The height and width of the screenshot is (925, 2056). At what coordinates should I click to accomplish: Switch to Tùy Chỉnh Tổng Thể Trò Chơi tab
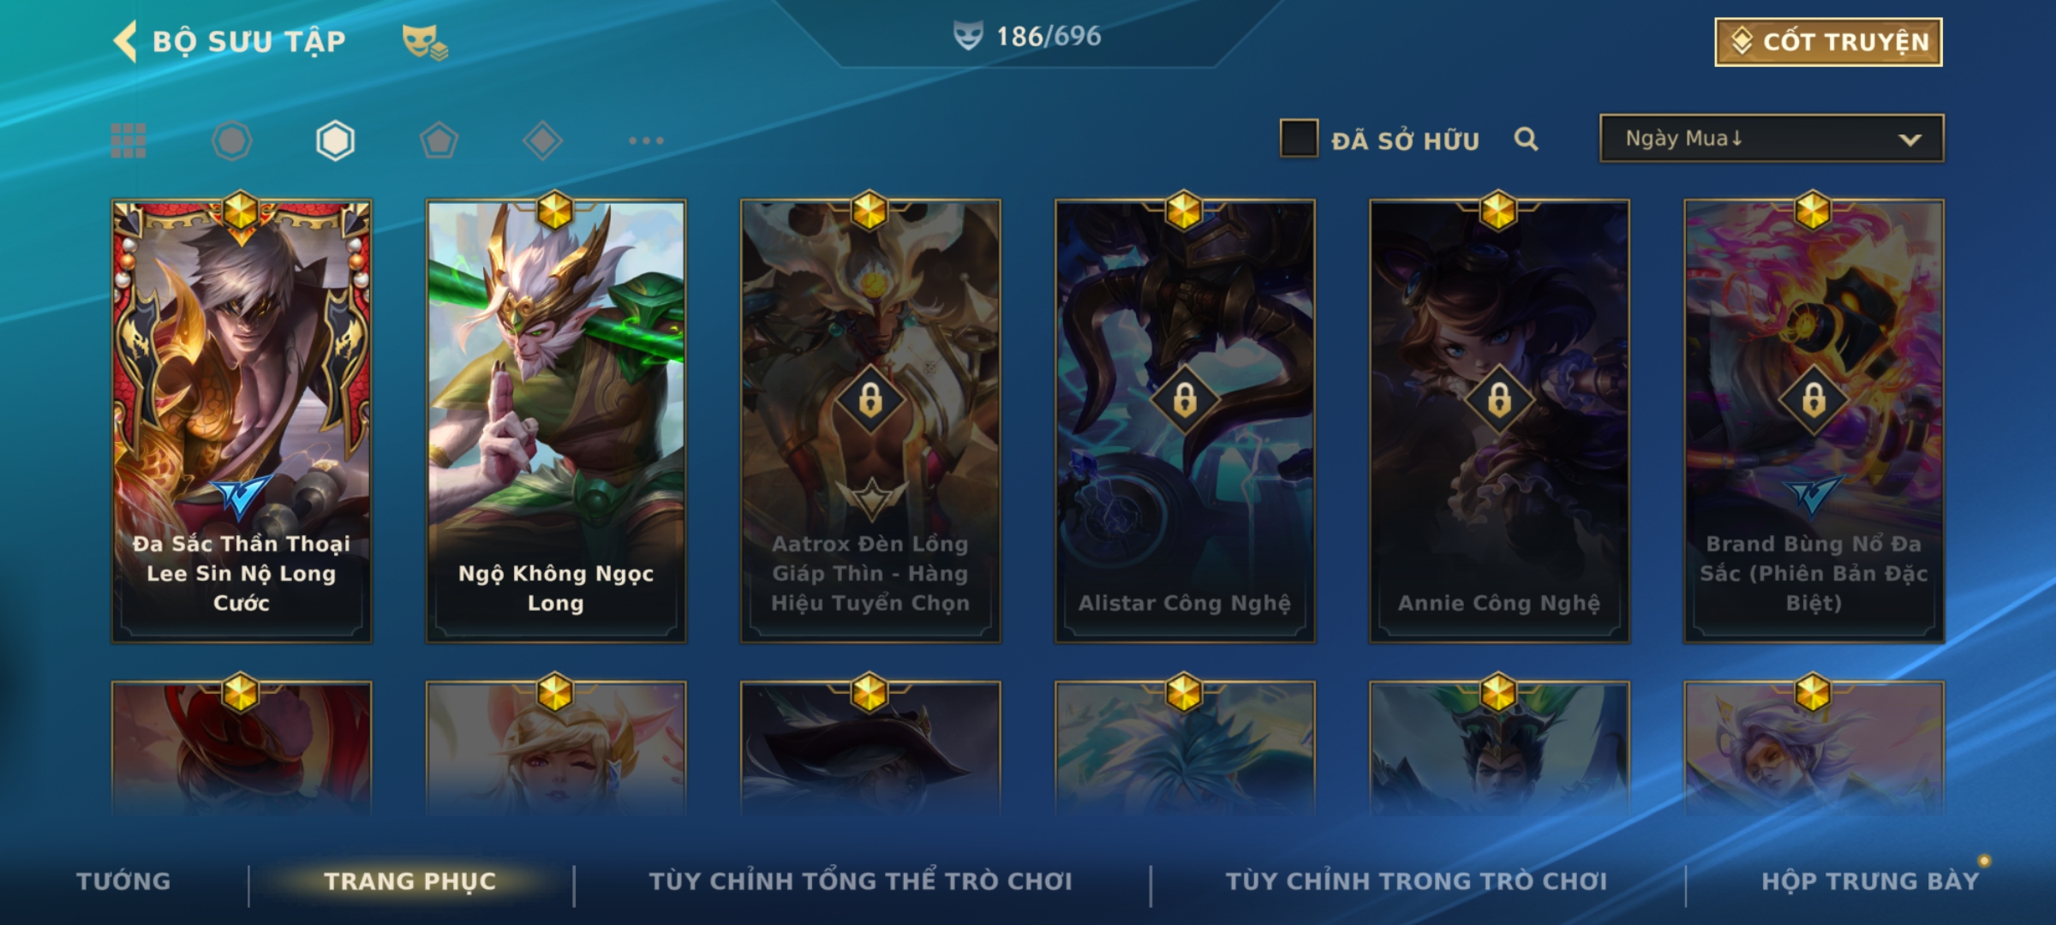860,880
